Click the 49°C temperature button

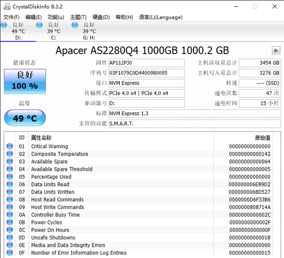point(25,118)
